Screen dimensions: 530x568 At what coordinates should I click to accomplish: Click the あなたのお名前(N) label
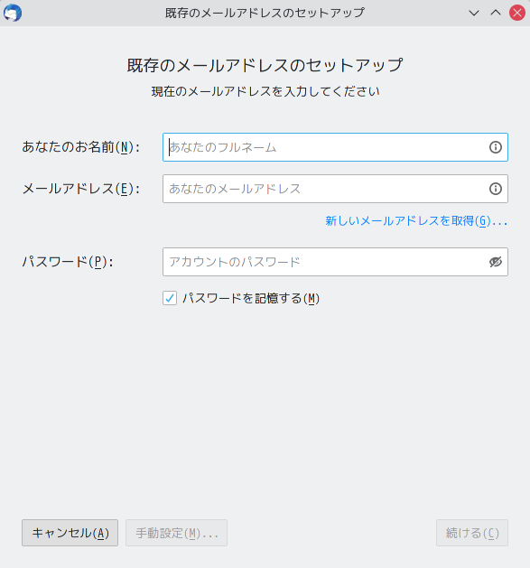pyautogui.click(x=80, y=147)
